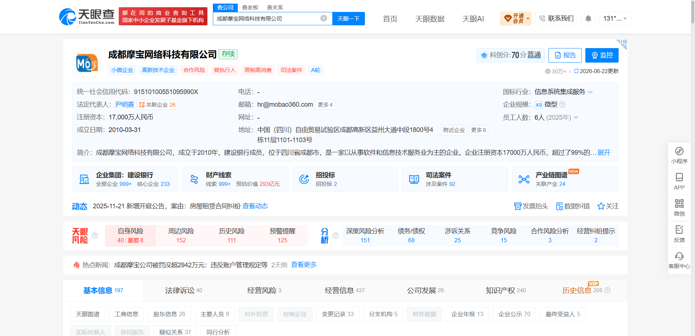Open the account 131* dropdown

point(615,18)
